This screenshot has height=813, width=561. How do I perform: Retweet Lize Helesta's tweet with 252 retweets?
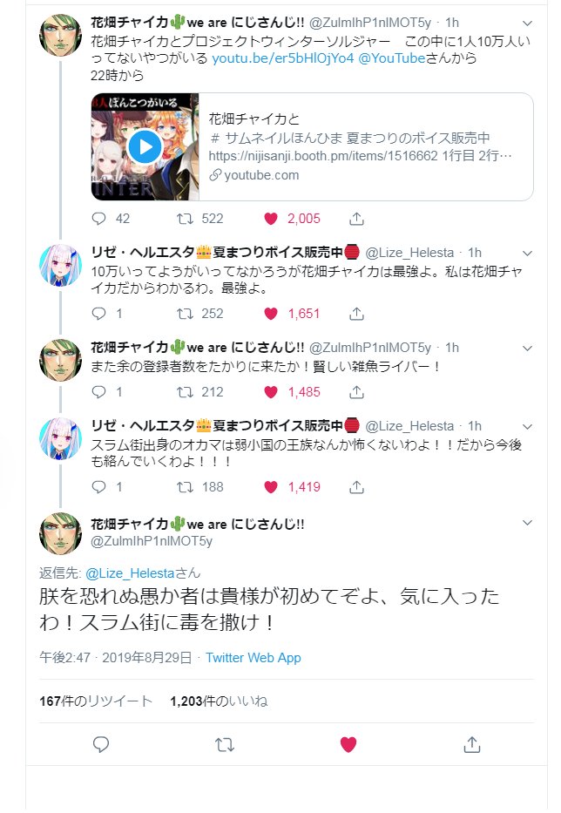click(x=185, y=314)
